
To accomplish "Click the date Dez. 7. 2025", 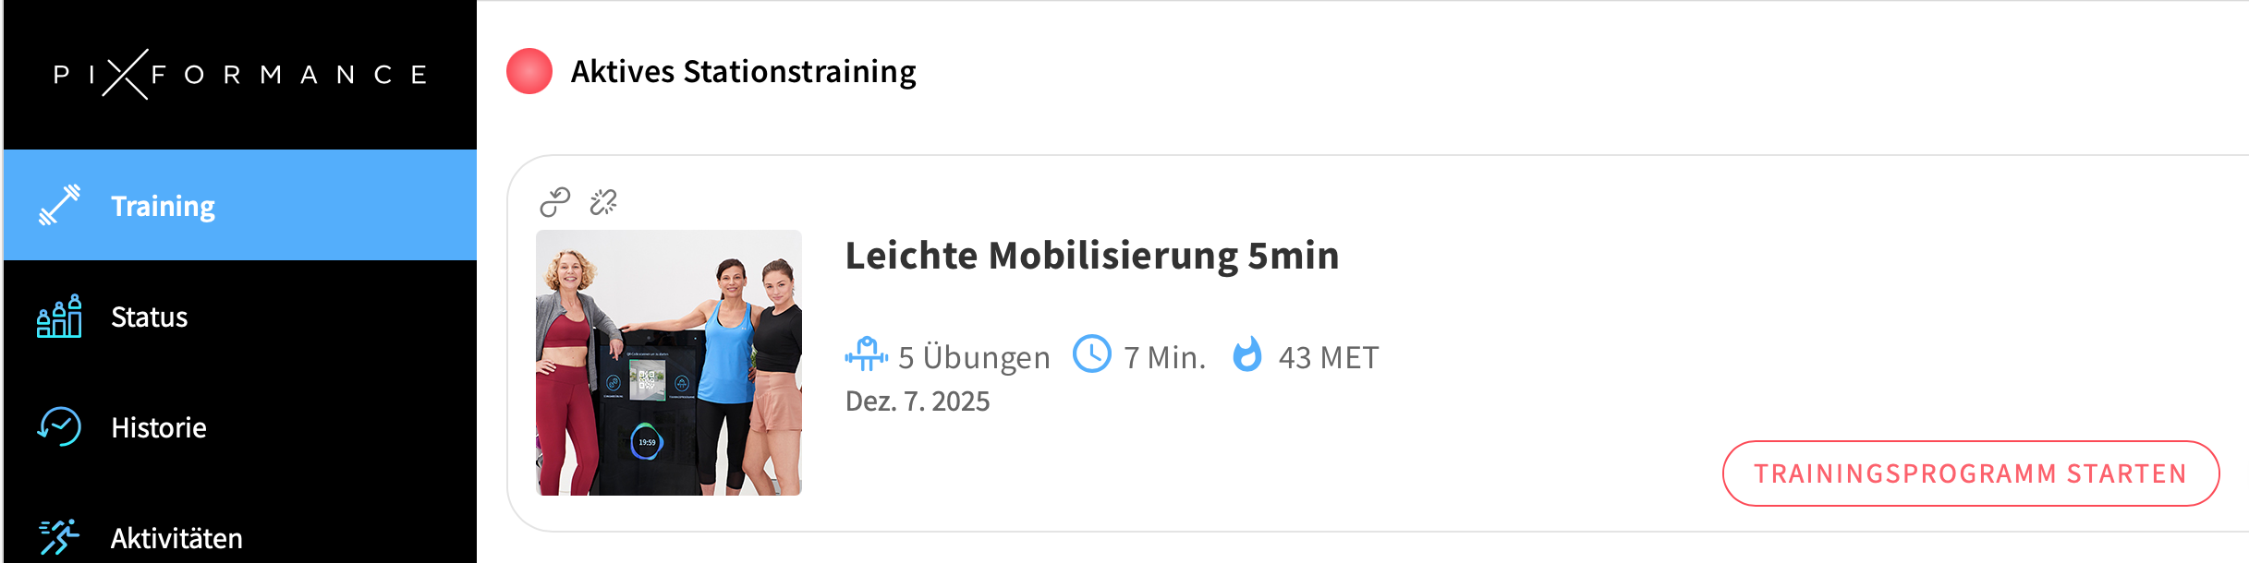I will pyautogui.click(x=918, y=401).
